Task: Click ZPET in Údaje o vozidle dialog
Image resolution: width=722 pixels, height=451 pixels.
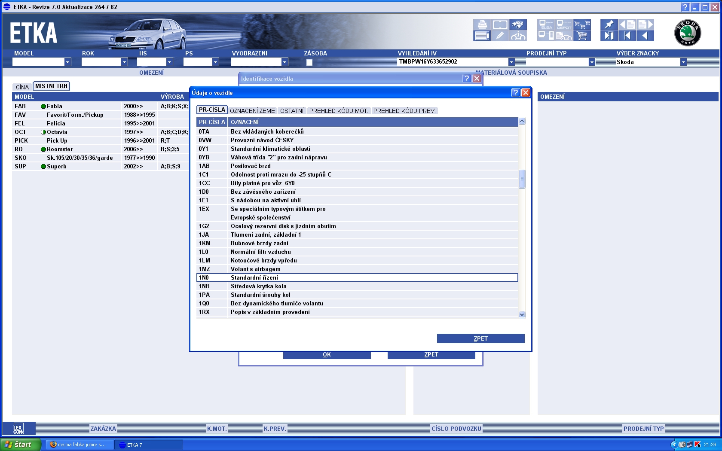Action: [x=480, y=338]
